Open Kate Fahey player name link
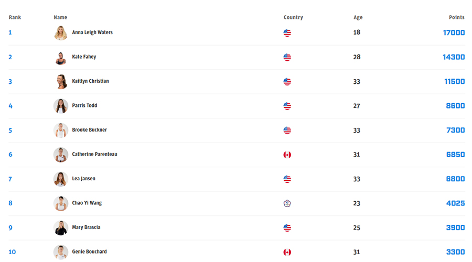 (84, 57)
